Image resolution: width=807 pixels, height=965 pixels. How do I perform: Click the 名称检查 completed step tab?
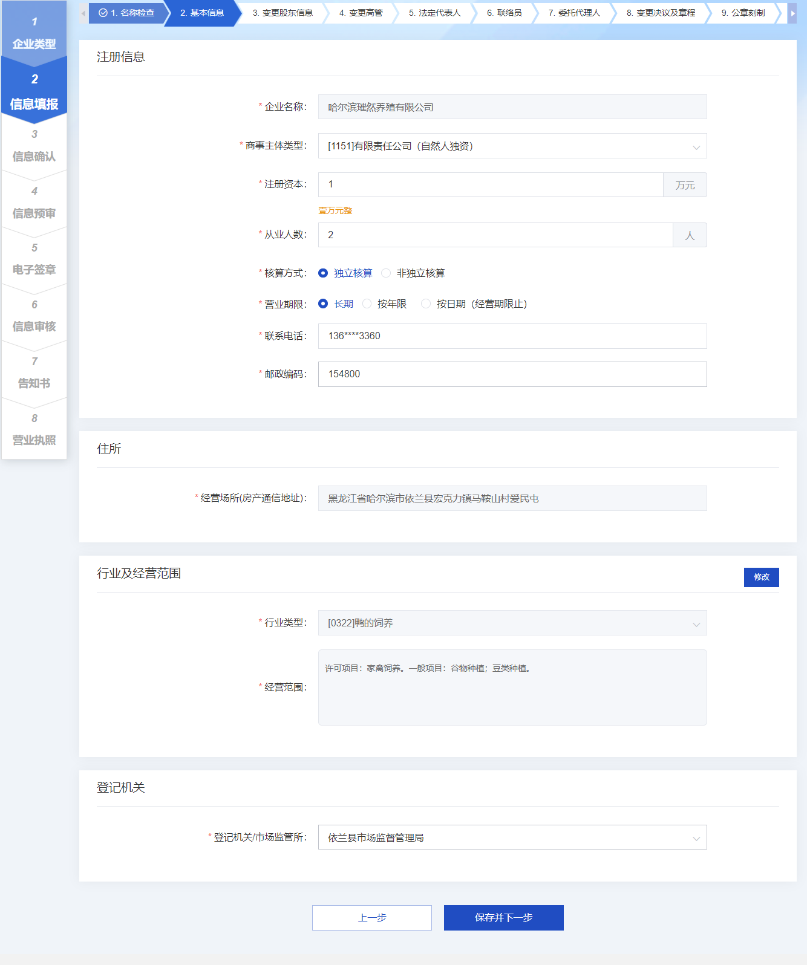pos(127,13)
